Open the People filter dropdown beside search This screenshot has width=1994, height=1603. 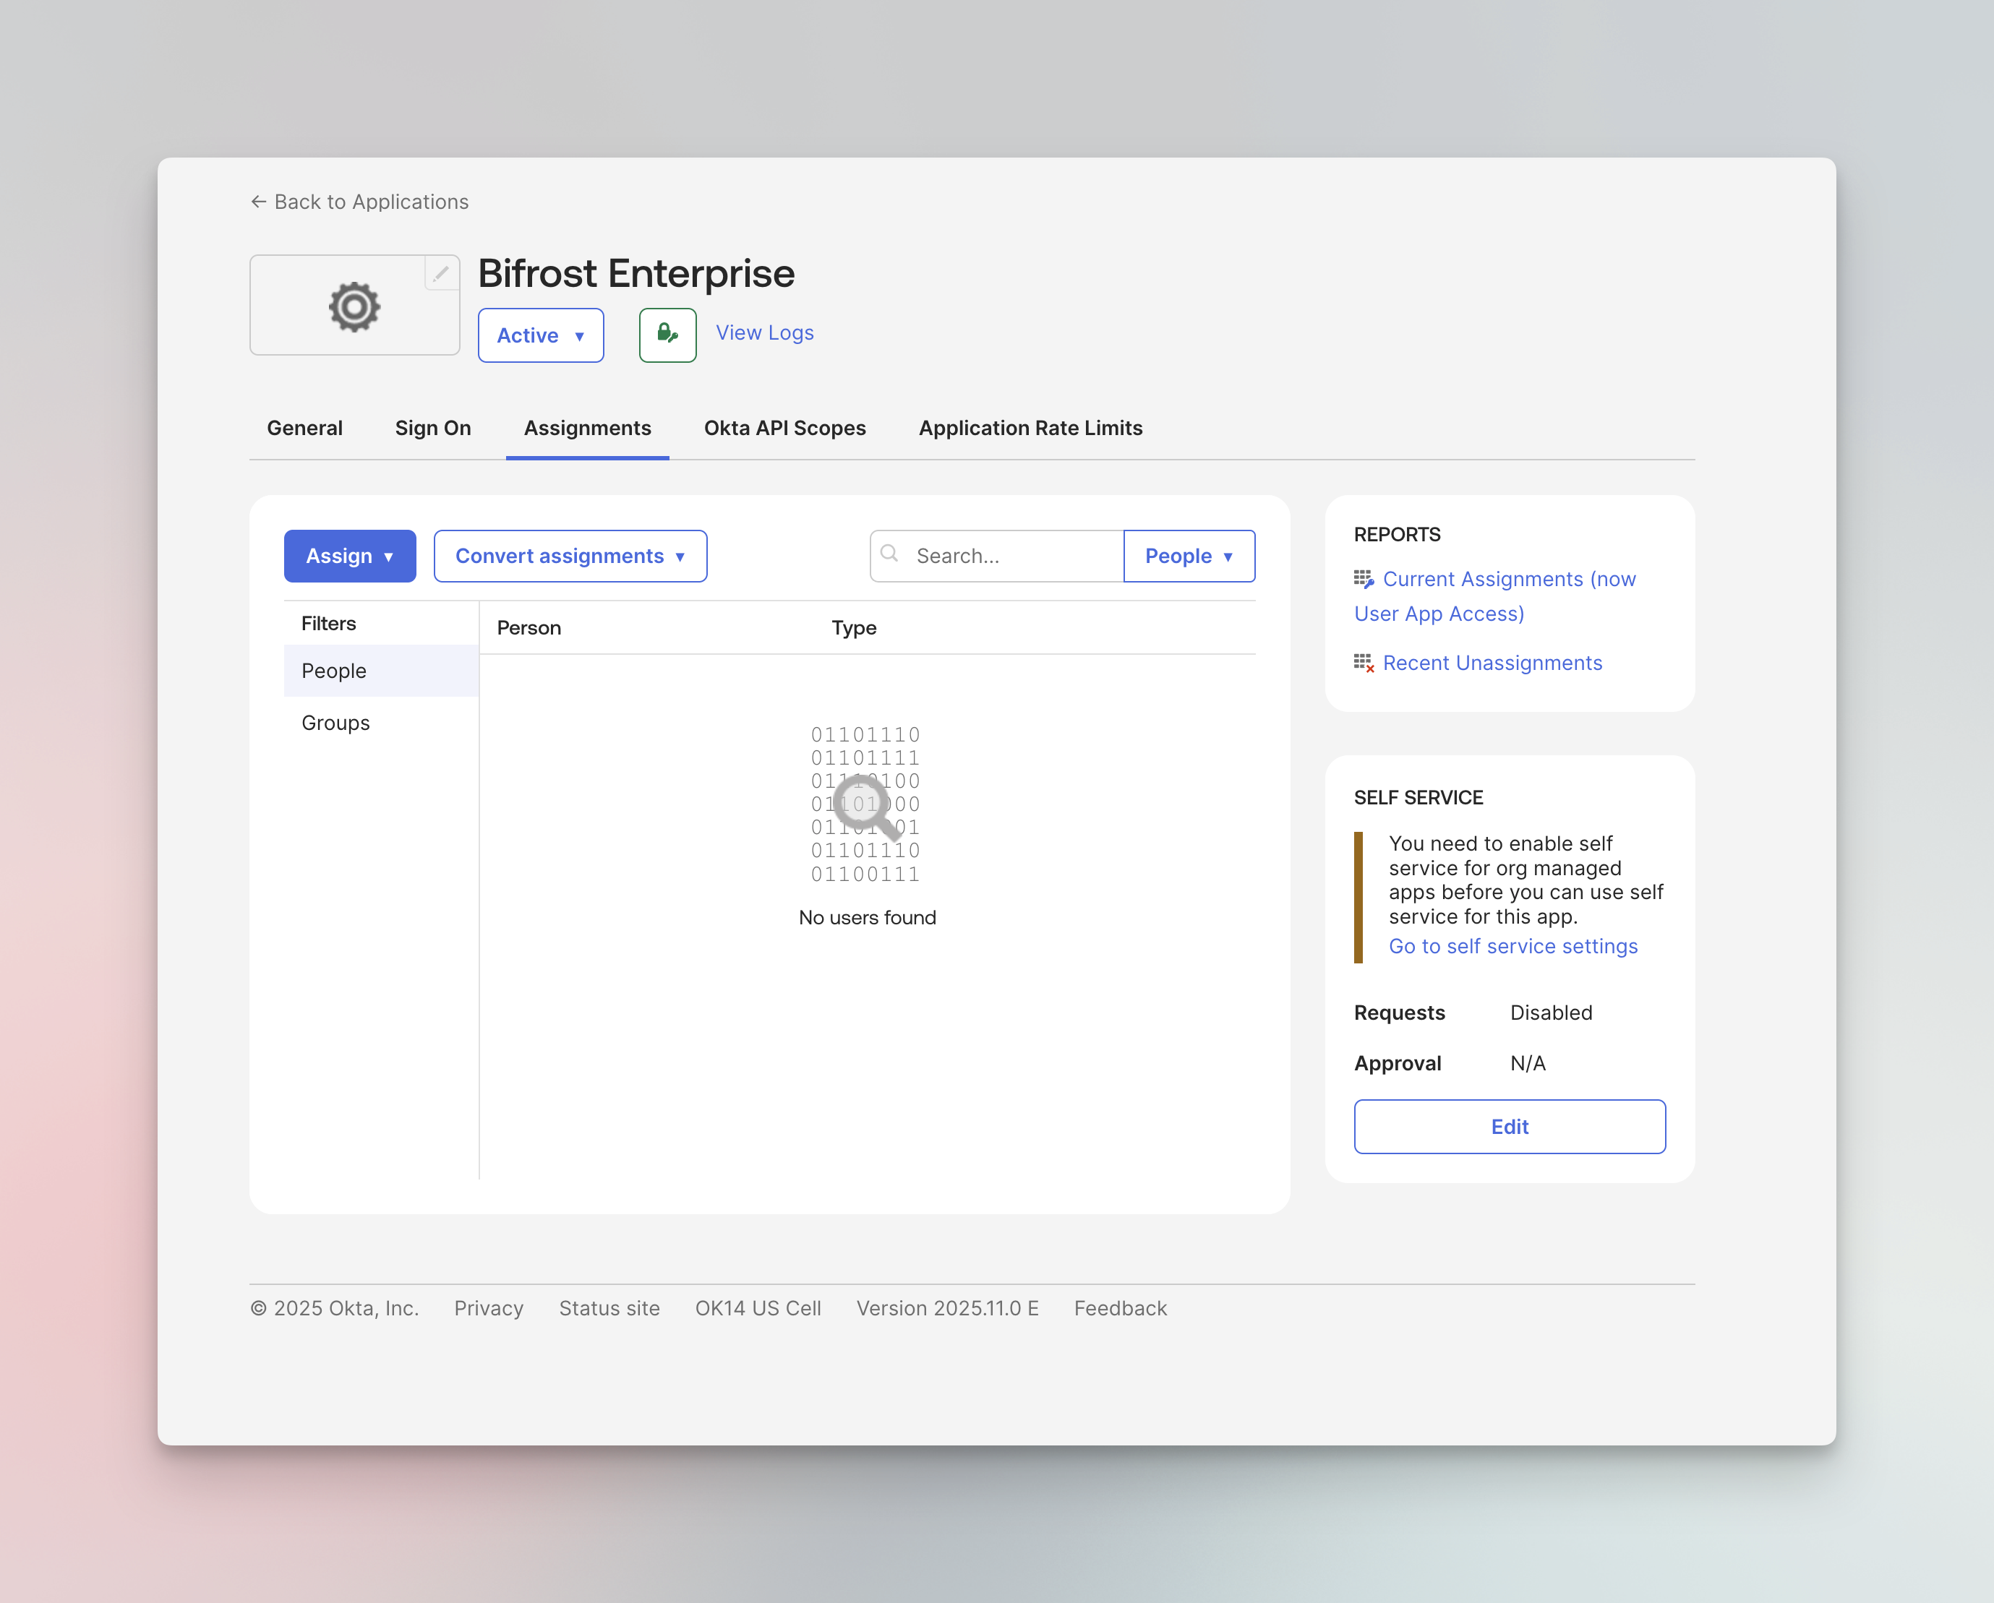pyautogui.click(x=1189, y=556)
